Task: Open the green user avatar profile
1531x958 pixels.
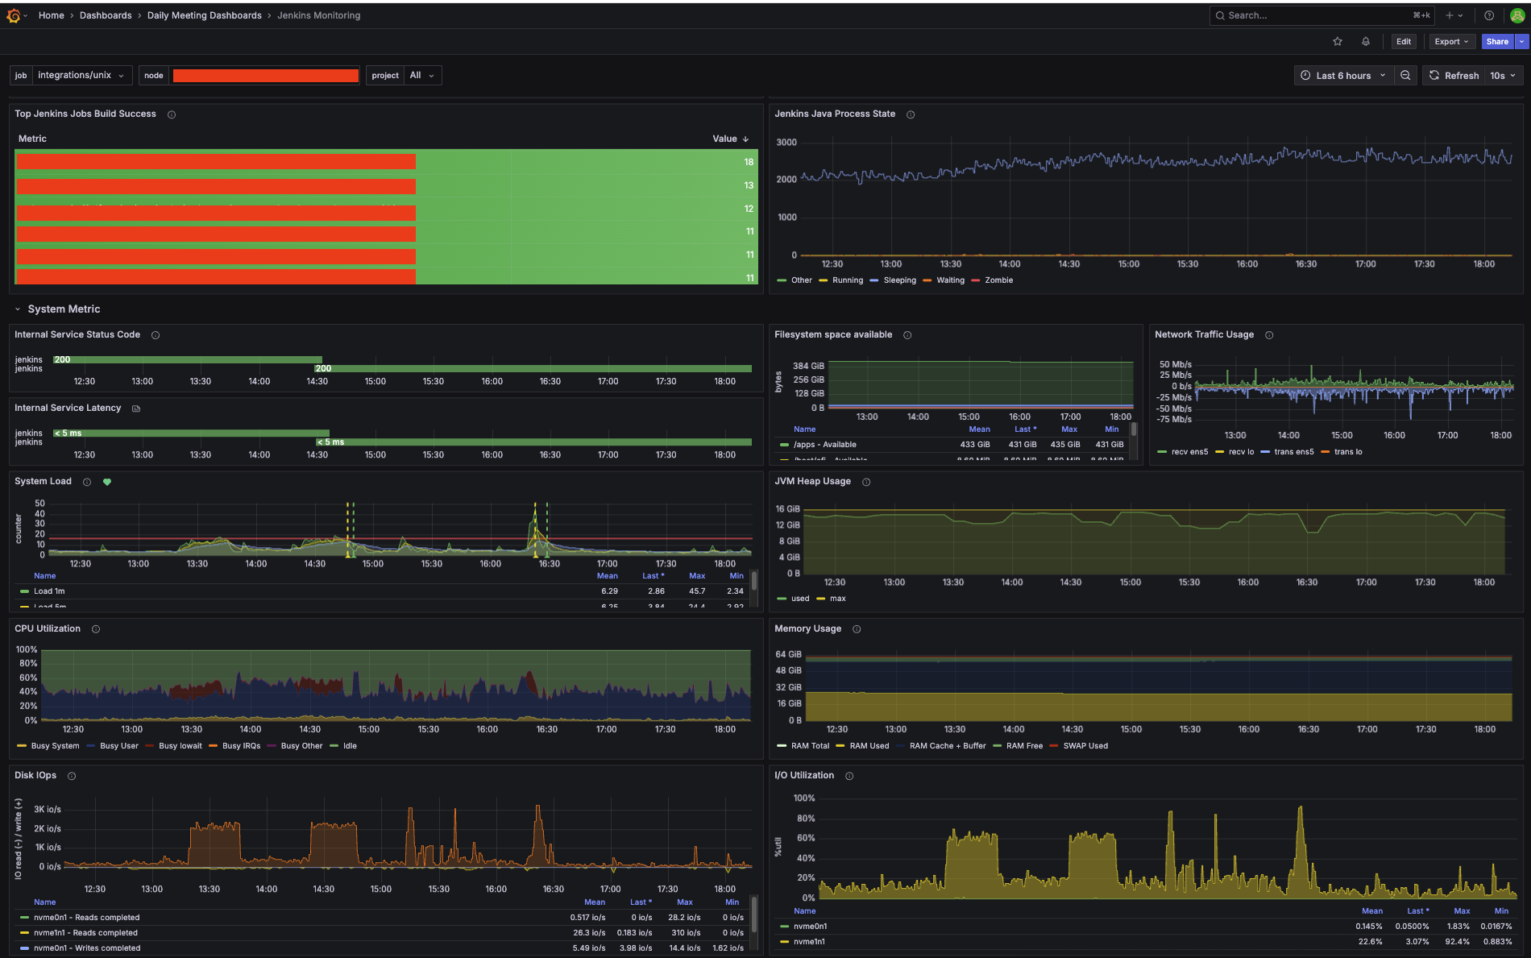Action: click(x=1517, y=15)
